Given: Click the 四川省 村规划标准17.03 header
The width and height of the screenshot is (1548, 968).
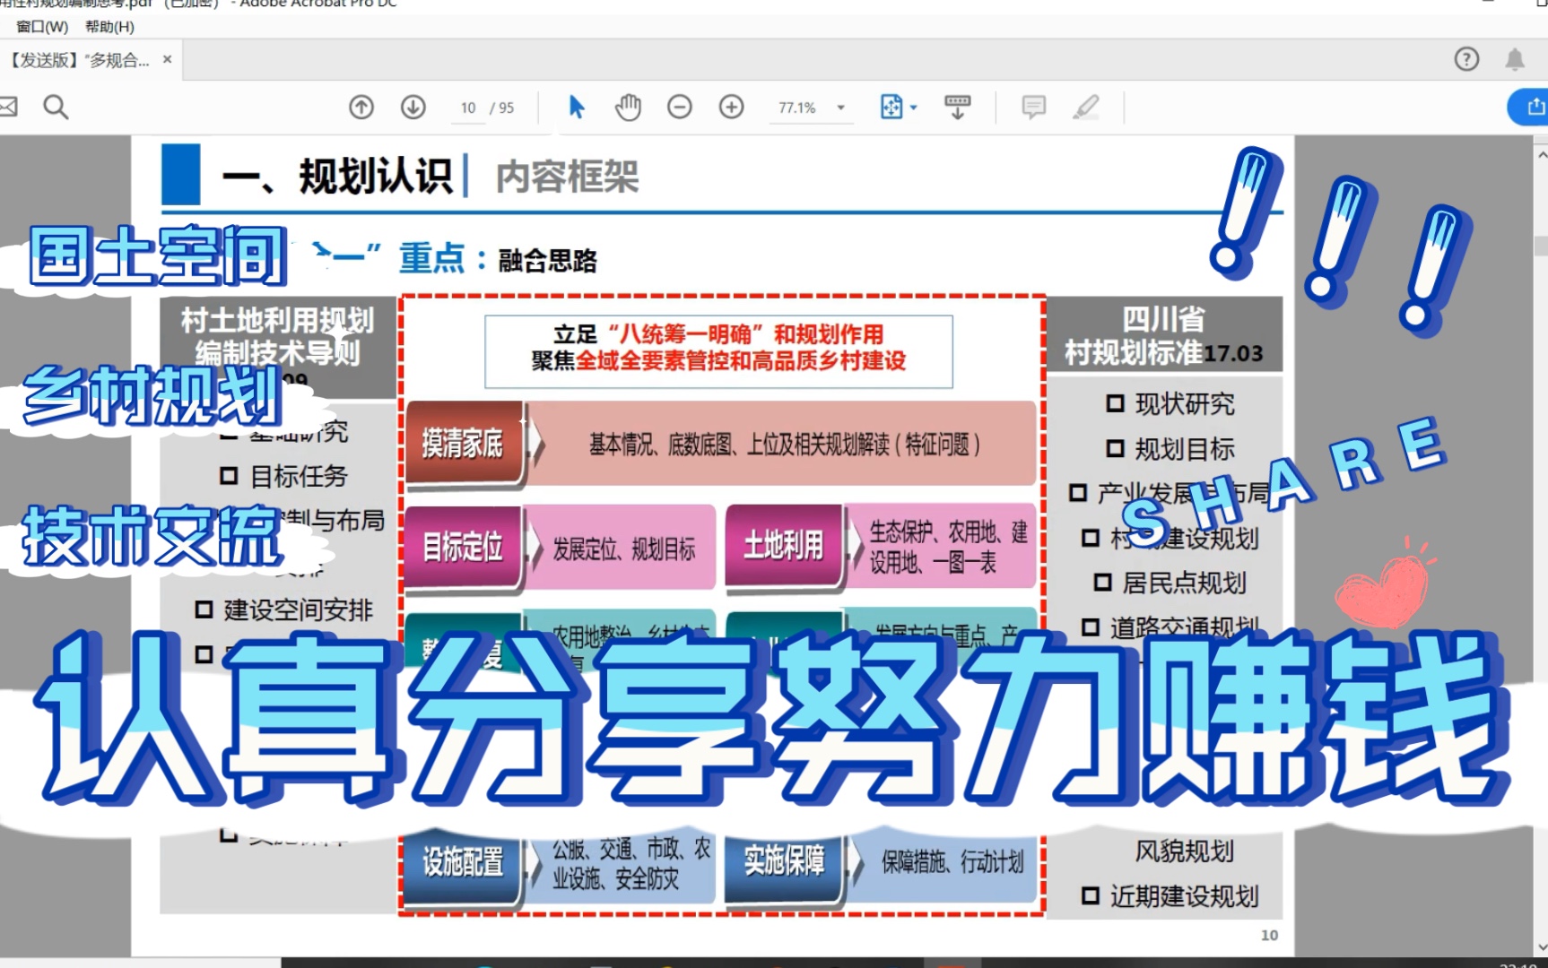Looking at the screenshot, I should coord(1164,335).
